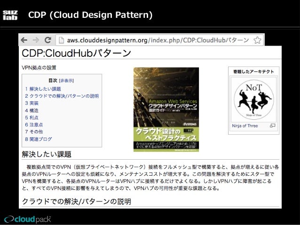Reload the page with the refresh icon

[x=48, y=40]
